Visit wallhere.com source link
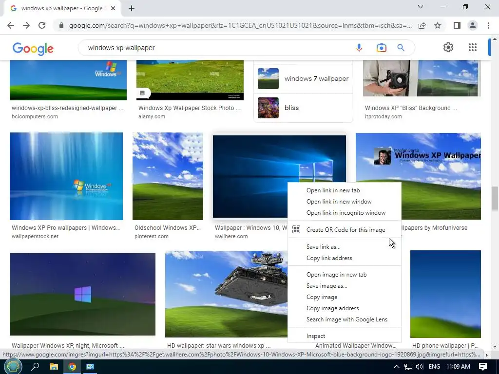This screenshot has height=374, width=499. coord(231,236)
